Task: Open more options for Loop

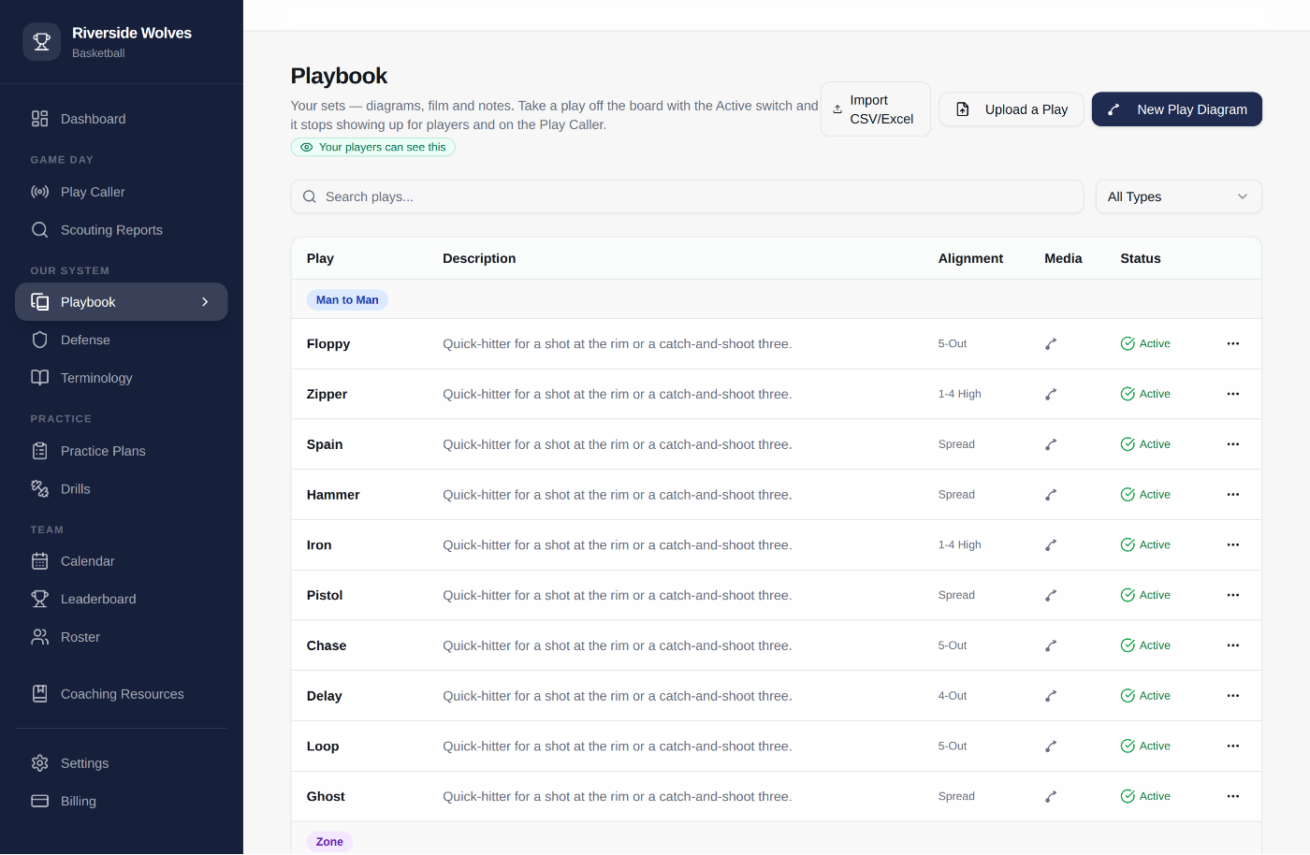Action: coord(1233,746)
